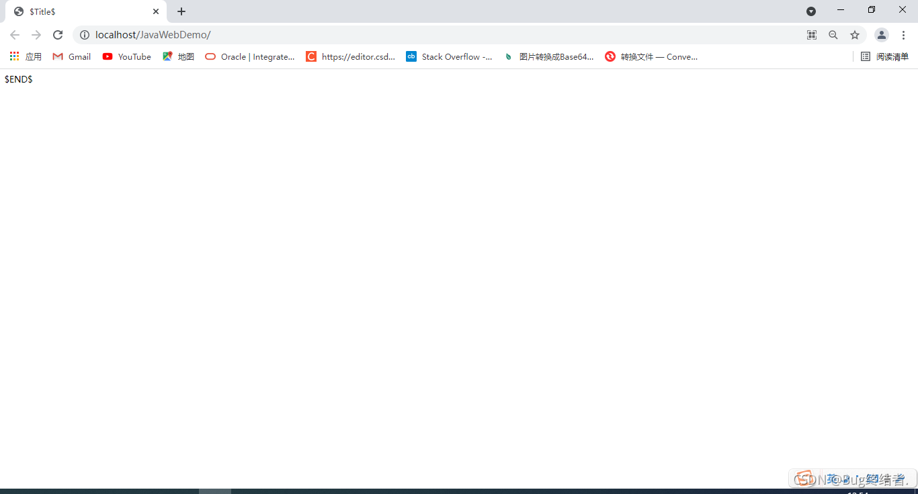Screen dimensions: 918x494
Task: Go back to the previous page
Action: [x=15, y=35]
